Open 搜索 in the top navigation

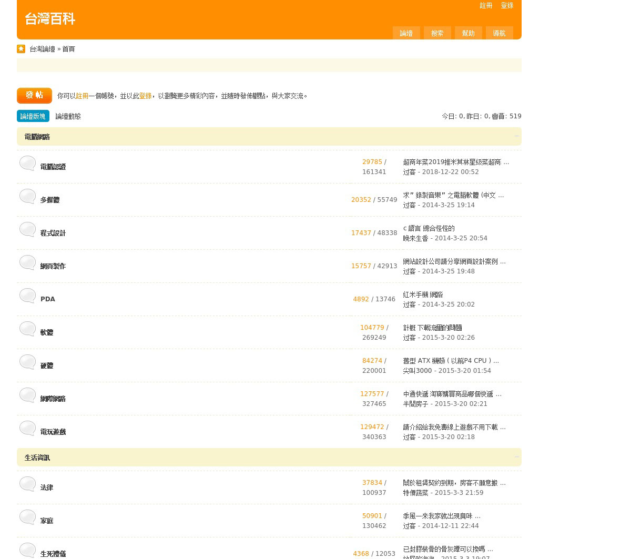point(437,33)
